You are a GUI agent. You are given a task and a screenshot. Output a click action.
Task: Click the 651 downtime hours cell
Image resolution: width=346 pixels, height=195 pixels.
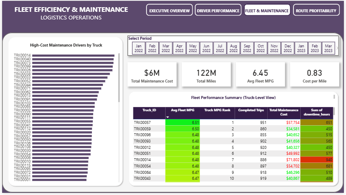click(317, 123)
